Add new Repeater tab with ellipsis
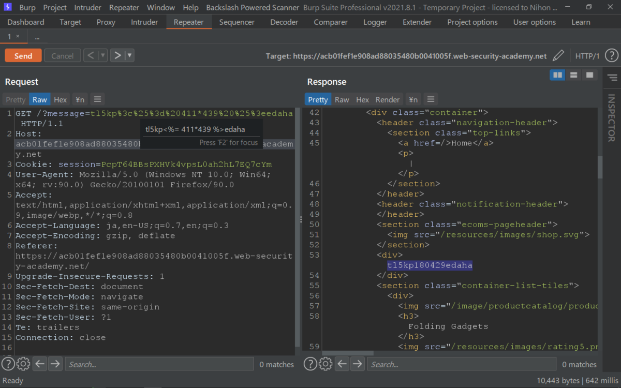This screenshot has height=388, width=621. point(37,37)
